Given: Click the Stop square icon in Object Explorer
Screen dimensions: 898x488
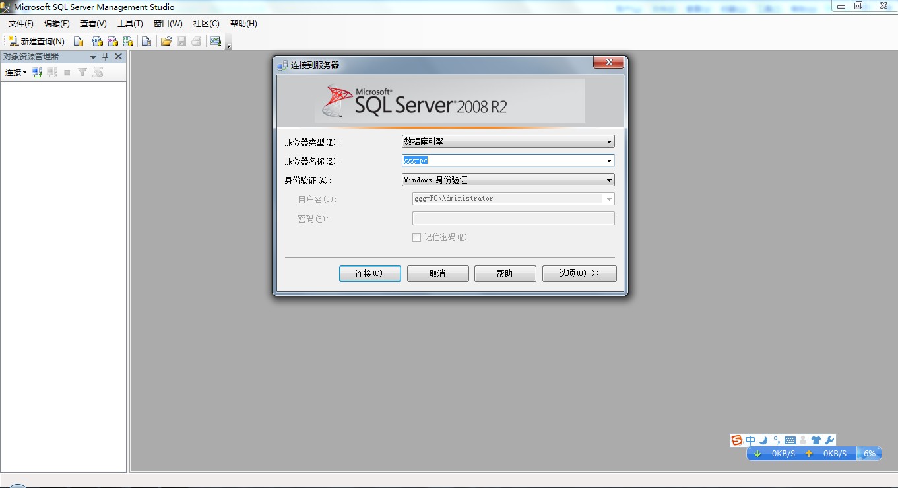Looking at the screenshot, I should [x=67, y=73].
